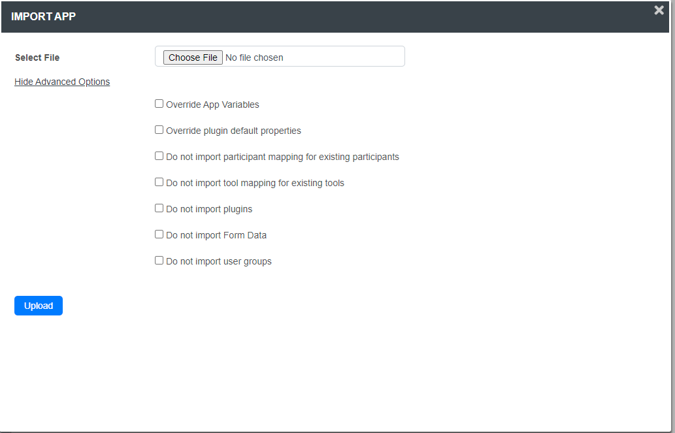Click the 'existing tools' mapping label text
This screenshot has height=433, width=675.
point(255,183)
